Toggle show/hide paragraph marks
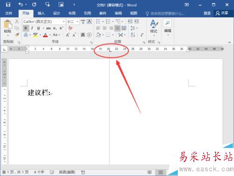 point(142,35)
